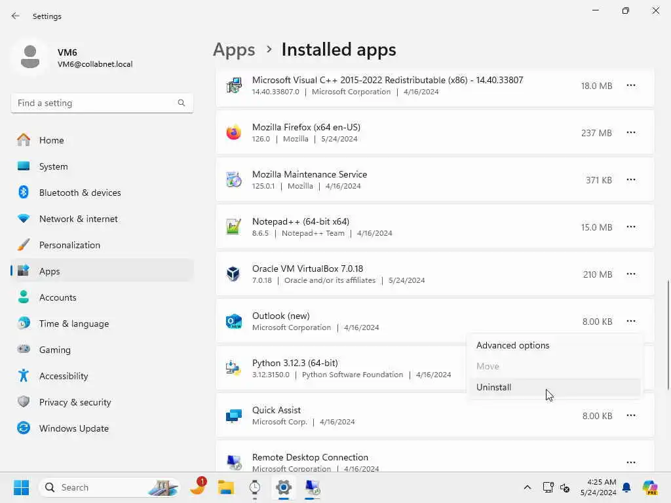Open more options for Visual C++ Redistributable
This screenshot has width=671, height=503.
click(x=631, y=86)
